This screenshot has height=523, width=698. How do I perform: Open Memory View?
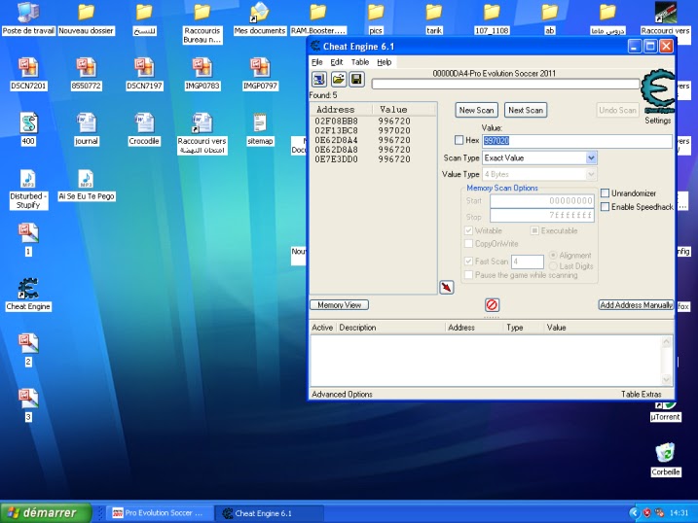339,305
